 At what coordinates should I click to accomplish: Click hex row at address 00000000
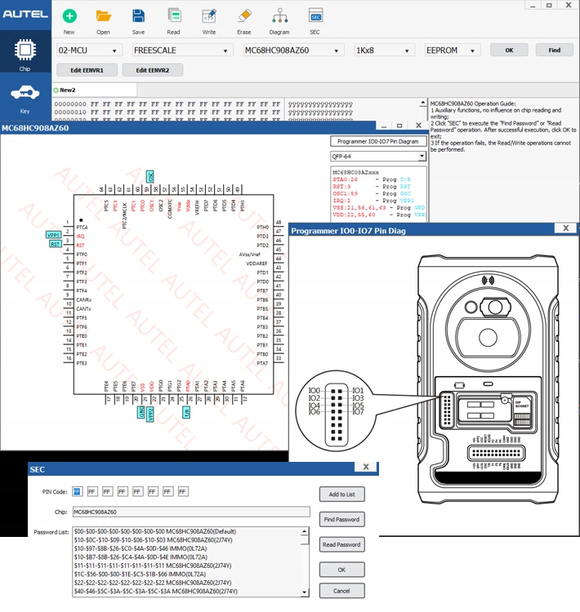203,104
